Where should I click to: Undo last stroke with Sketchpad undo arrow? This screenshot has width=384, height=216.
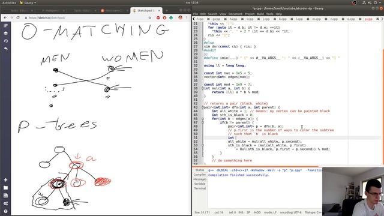coord(5,49)
